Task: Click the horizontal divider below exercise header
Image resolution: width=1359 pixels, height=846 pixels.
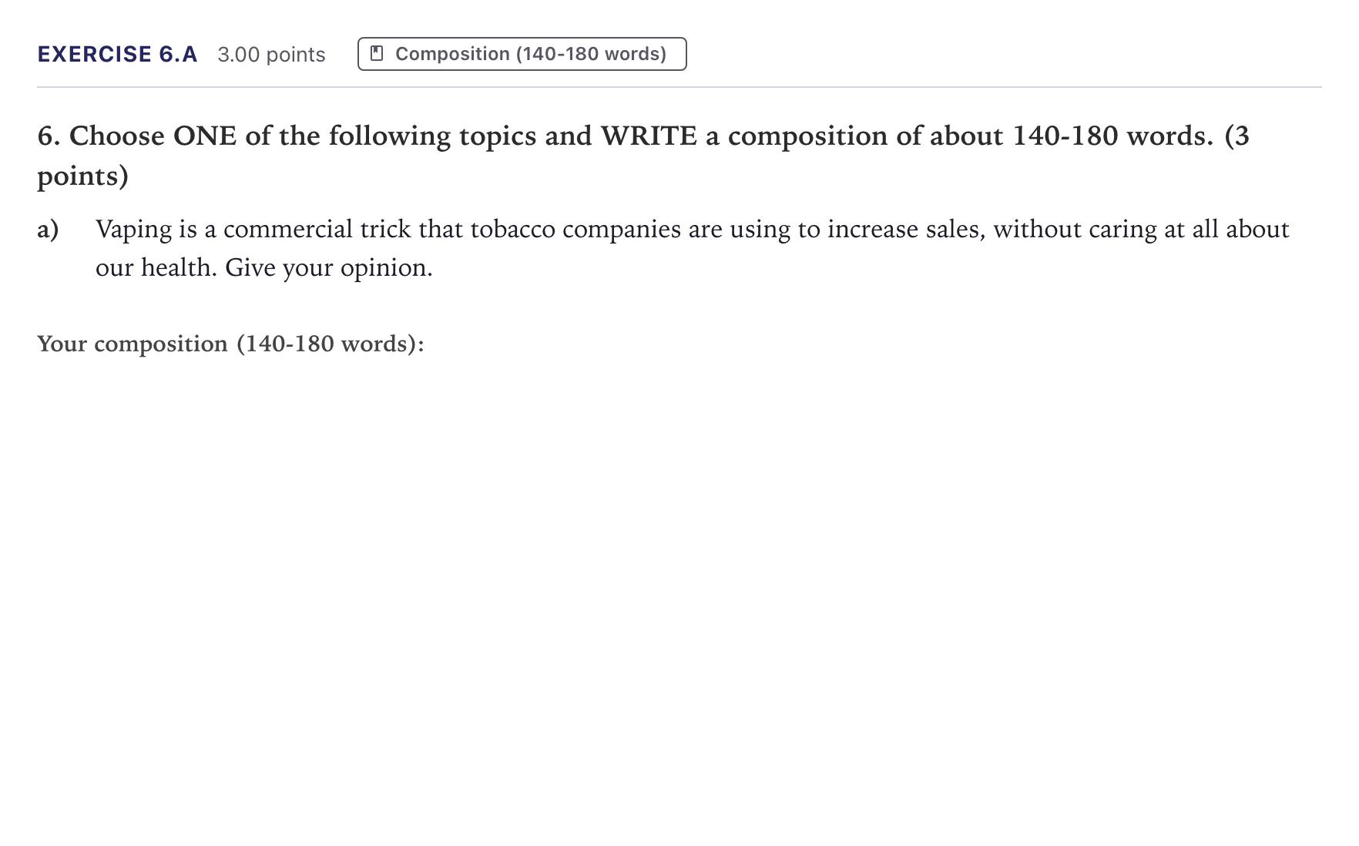Action: click(679, 87)
